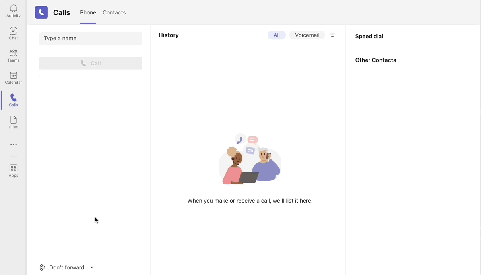This screenshot has height=275, width=481.
Task: Click the History section header
Action: [x=169, y=35]
